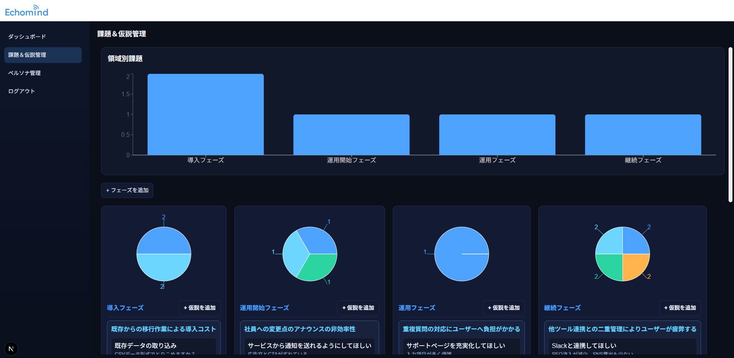Click the + フェーズを追加 button
This screenshot has height=358, width=734.
(x=127, y=190)
